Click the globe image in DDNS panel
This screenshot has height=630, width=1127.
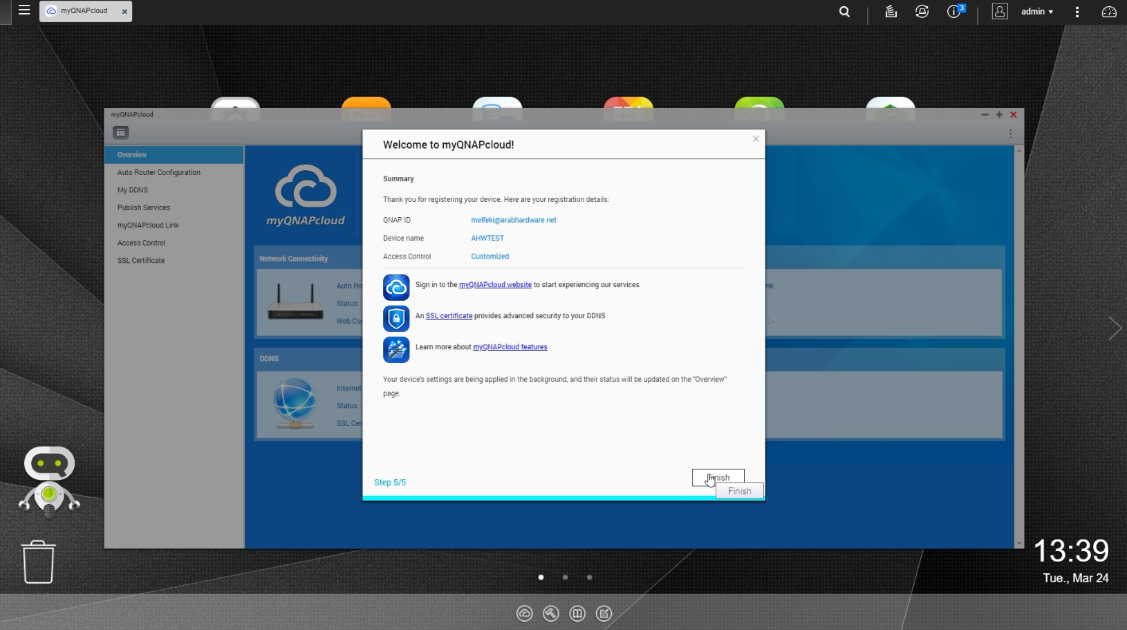295,403
